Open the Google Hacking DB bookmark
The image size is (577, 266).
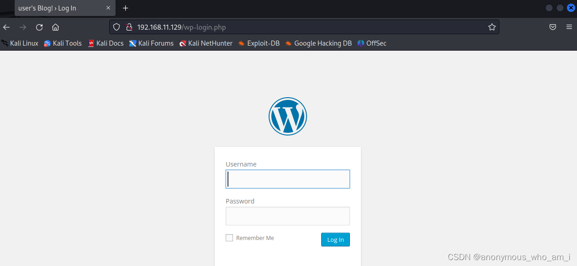click(318, 43)
